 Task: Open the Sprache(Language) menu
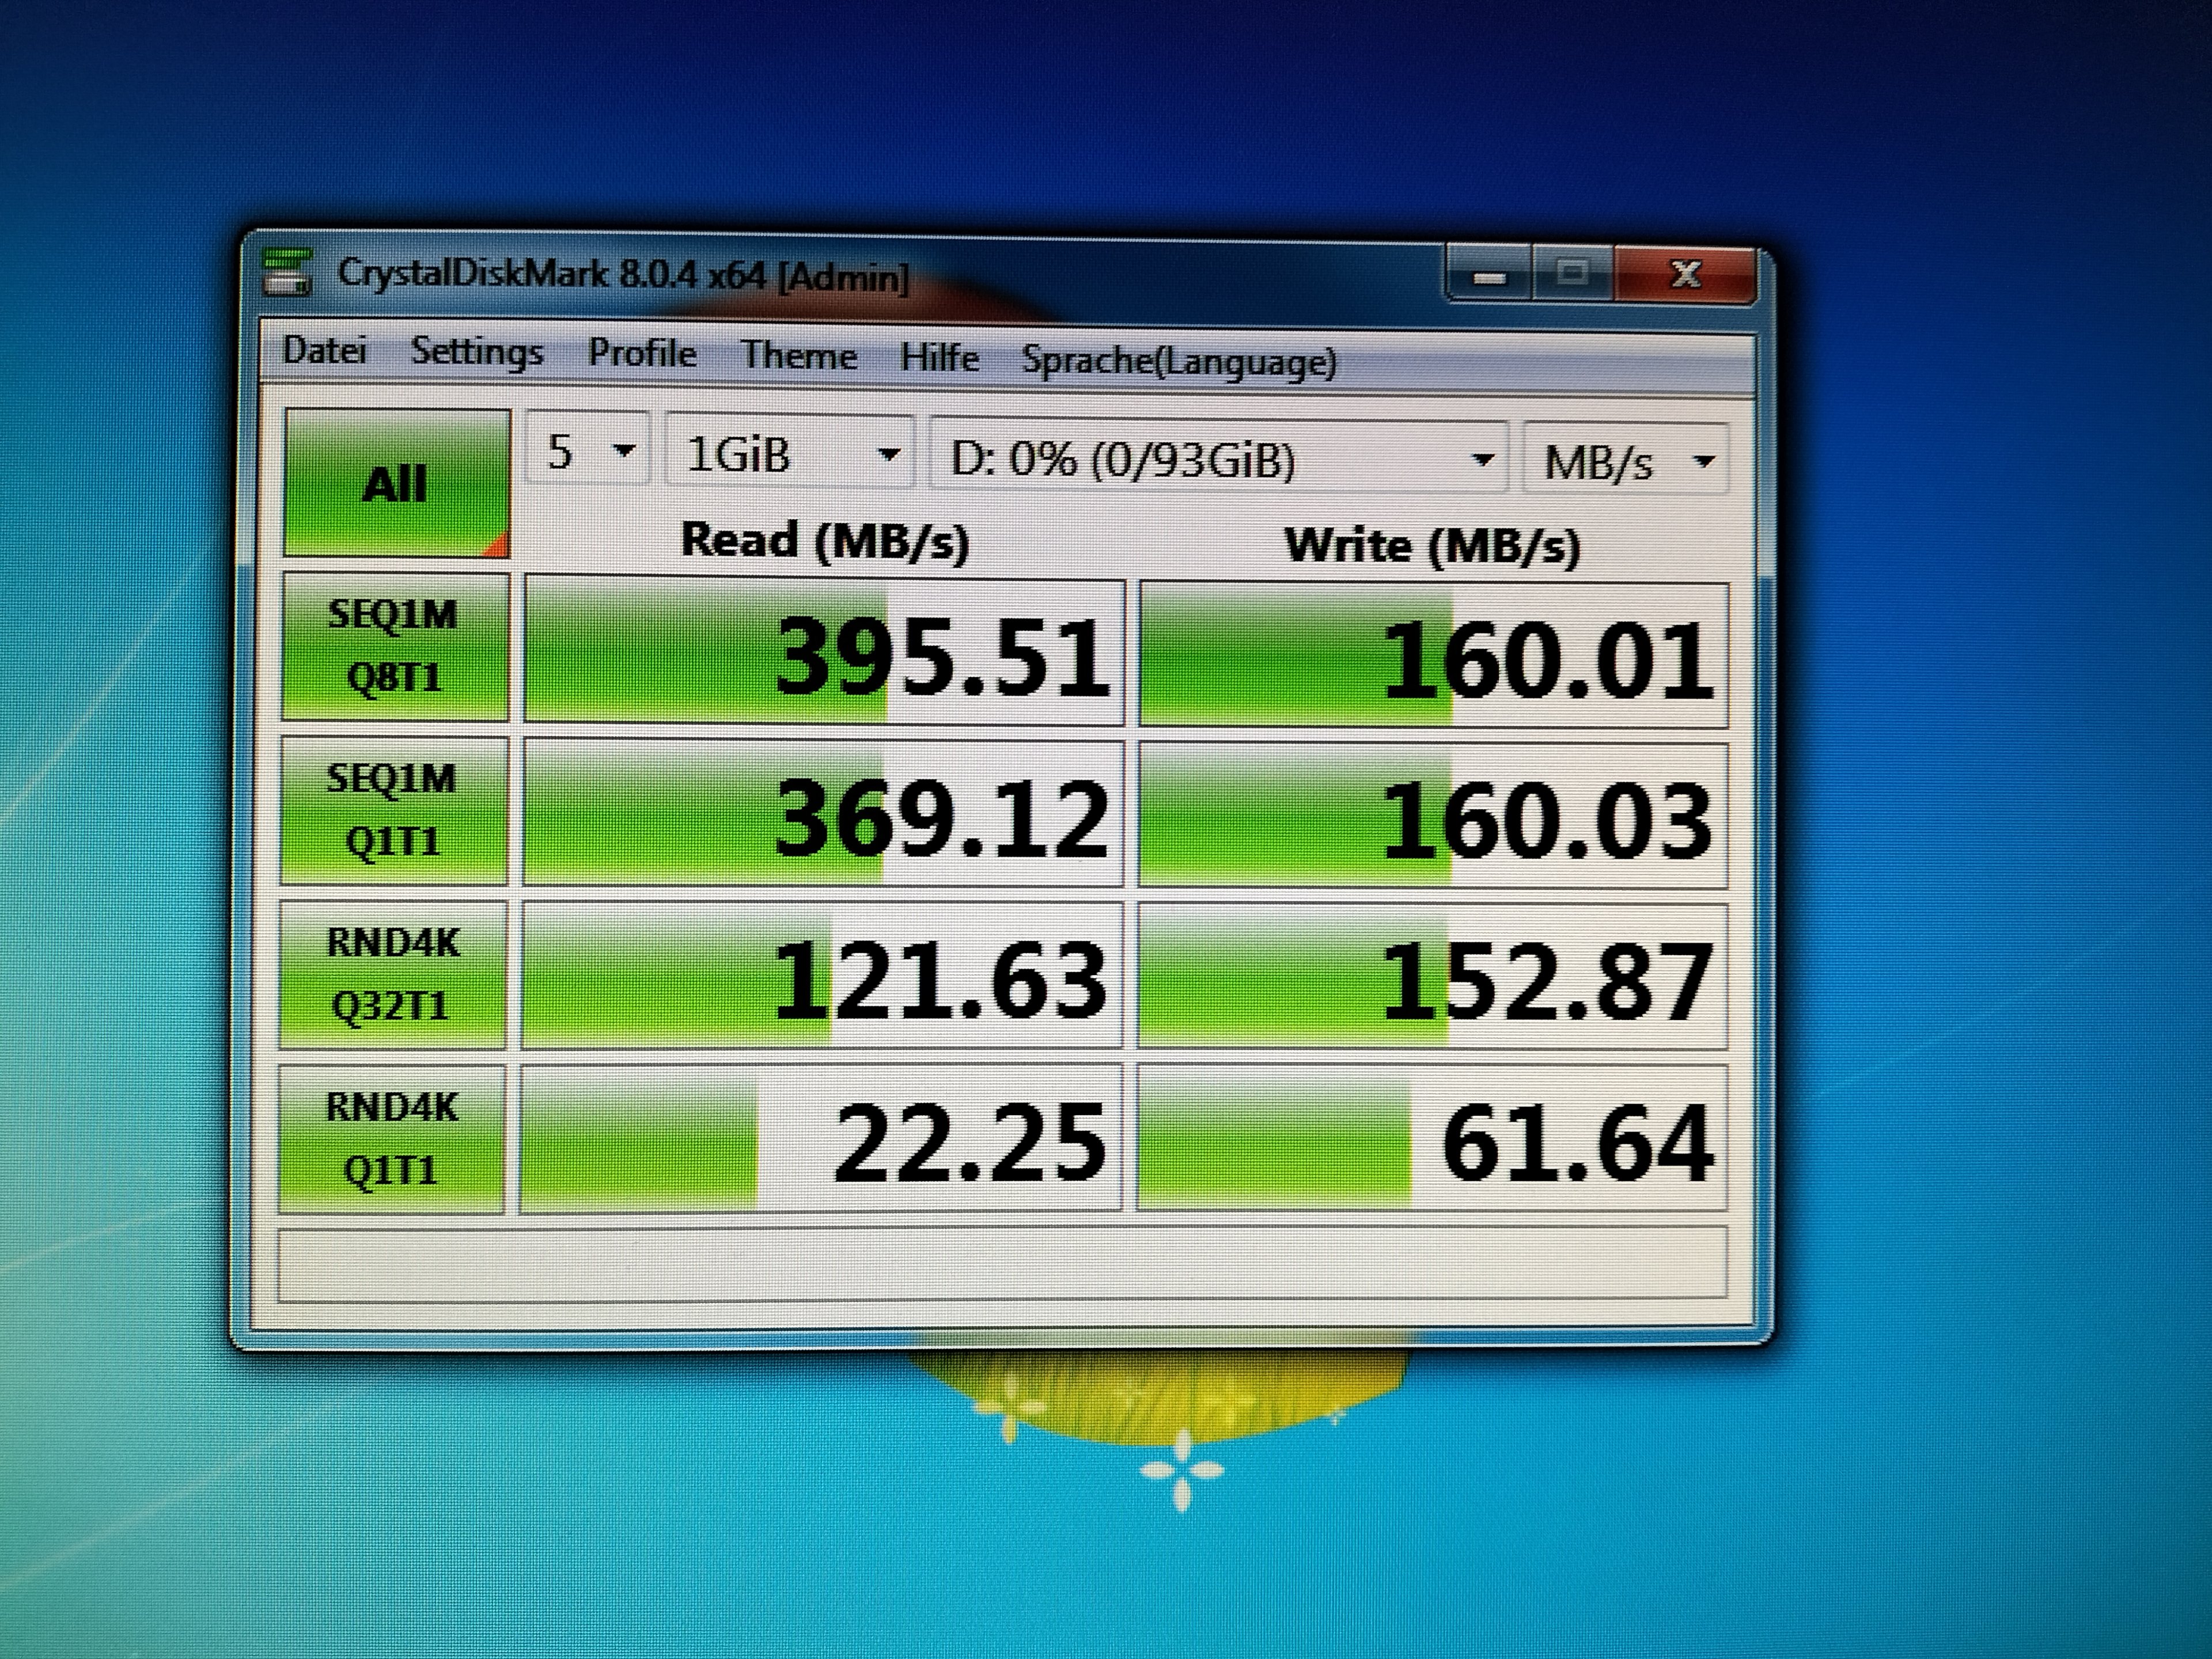pyautogui.click(x=1179, y=361)
